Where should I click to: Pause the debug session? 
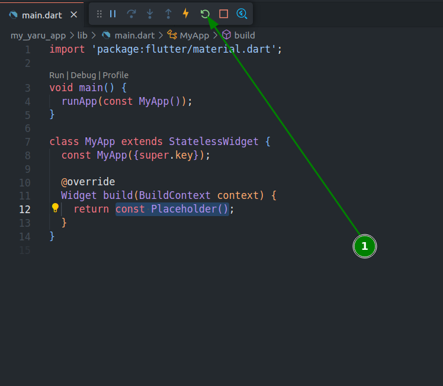pyautogui.click(x=113, y=14)
